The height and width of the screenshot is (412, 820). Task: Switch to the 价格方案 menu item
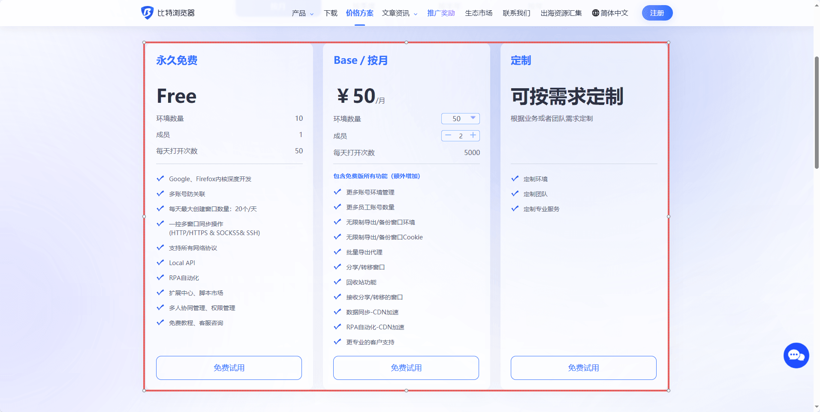[360, 13]
